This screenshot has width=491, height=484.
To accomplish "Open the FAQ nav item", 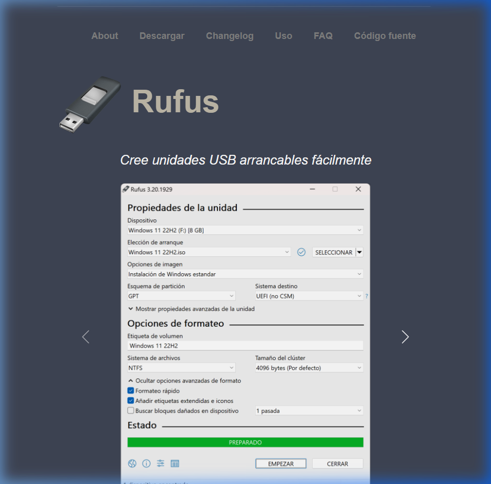I will (323, 36).
